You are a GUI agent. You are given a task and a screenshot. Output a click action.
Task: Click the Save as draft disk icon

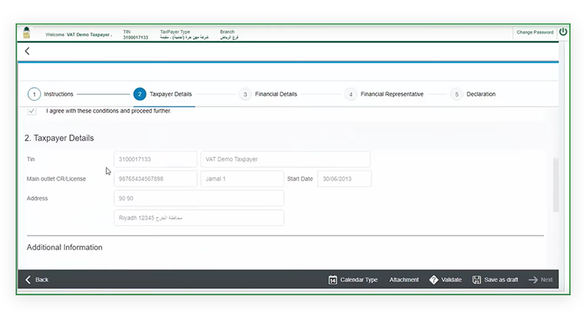476,280
